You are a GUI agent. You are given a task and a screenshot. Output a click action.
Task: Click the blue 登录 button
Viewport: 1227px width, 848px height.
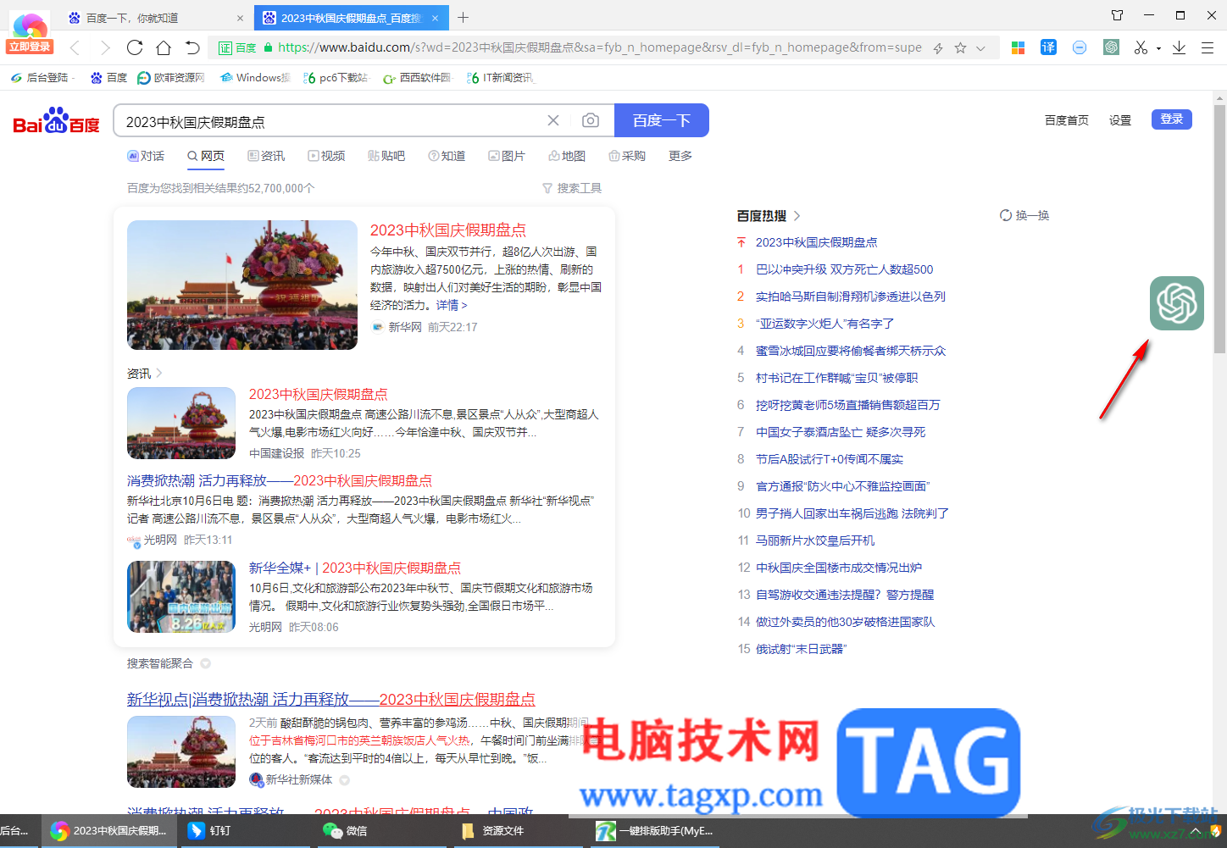(1172, 119)
